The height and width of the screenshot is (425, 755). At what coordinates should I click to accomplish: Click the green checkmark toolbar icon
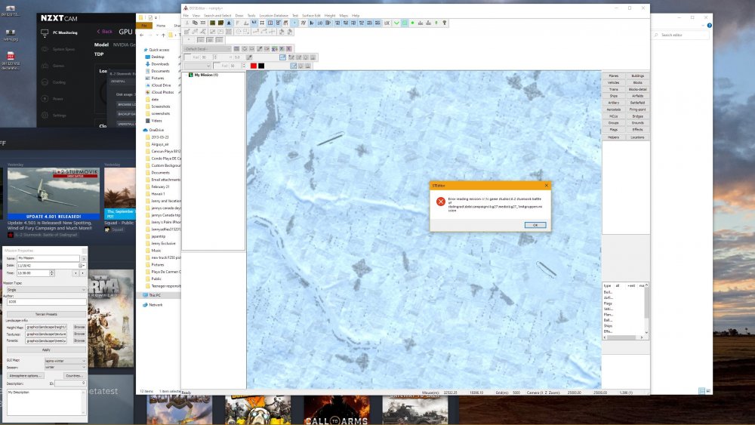(x=395, y=23)
